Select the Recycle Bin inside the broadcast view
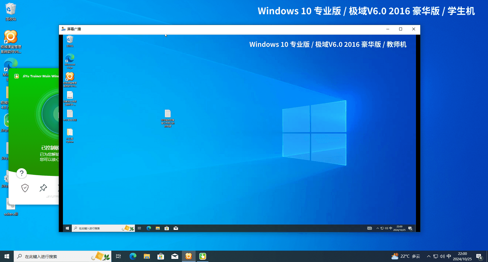488x262 pixels. (70, 41)
